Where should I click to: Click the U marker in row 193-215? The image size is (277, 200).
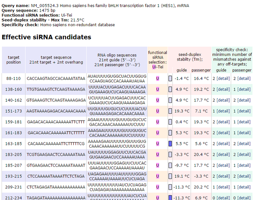click(157, 176)
